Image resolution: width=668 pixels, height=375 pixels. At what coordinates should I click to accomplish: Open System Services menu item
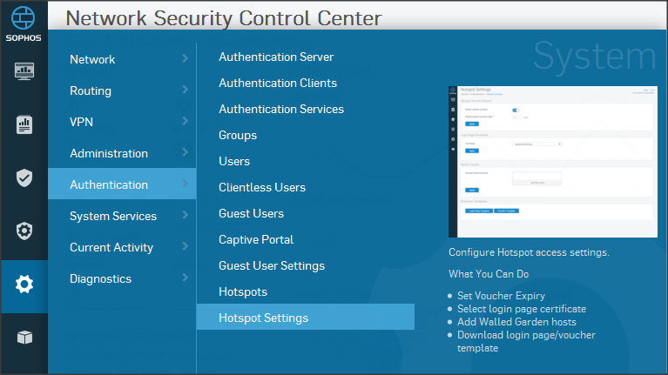tap(113, 216)
